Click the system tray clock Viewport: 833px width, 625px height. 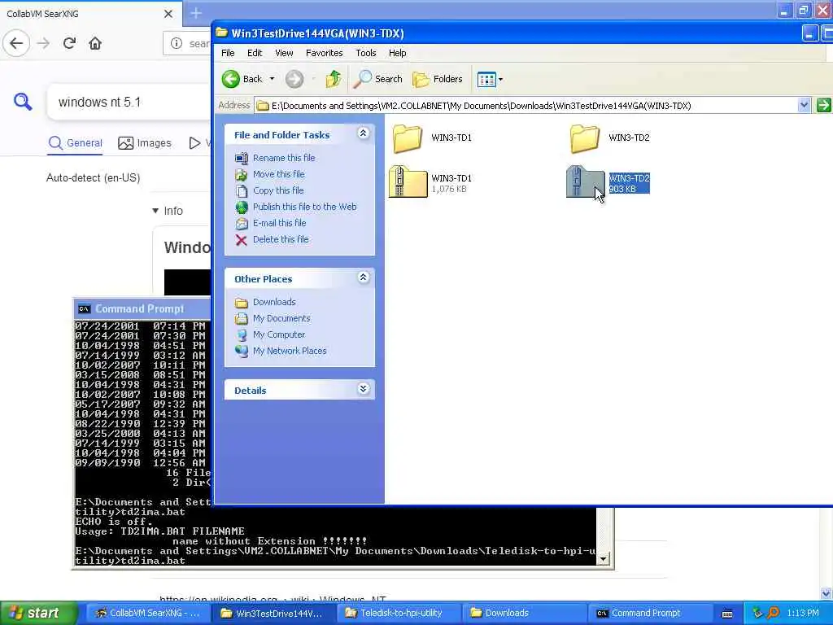pyautogui.click(x=803, y=613)
